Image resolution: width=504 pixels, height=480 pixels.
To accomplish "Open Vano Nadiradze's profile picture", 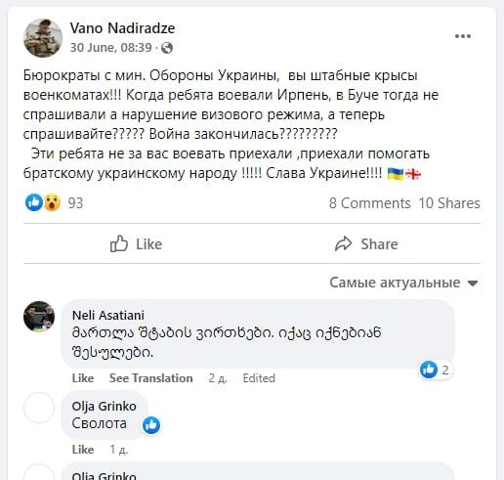I will [x=43, y=38].
